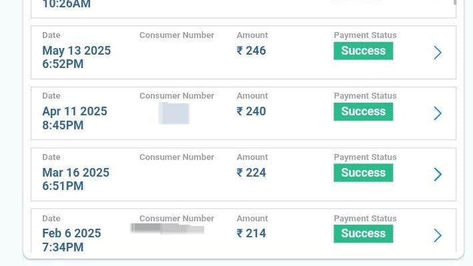Click blurred consumer number in Feb 6 row

point(167,228)
